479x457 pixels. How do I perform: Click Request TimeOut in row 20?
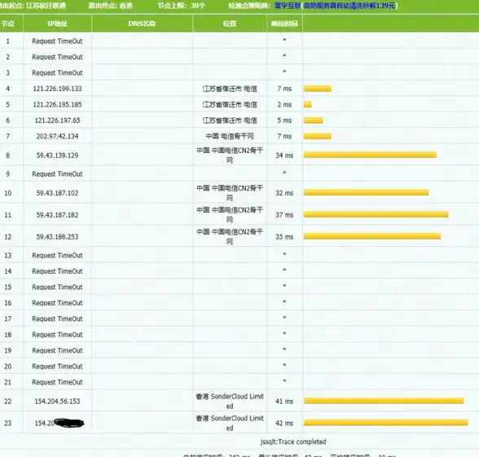pyautogui.click(x=57, y=367)
